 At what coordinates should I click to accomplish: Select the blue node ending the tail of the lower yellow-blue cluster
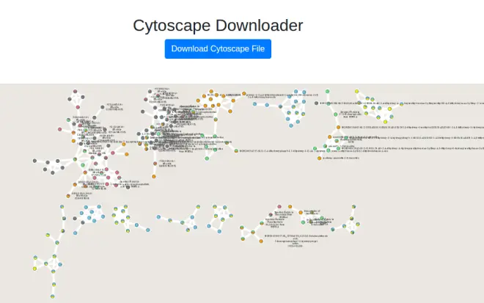point(148,230)
